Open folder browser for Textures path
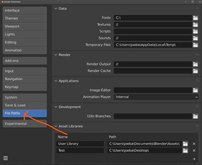This screenshot has height=165, width=202. click(x=195, y=25)
